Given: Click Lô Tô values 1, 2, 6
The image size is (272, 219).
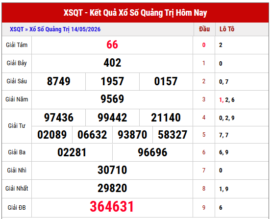Looking at the screenshot, I should click(227, 100).
